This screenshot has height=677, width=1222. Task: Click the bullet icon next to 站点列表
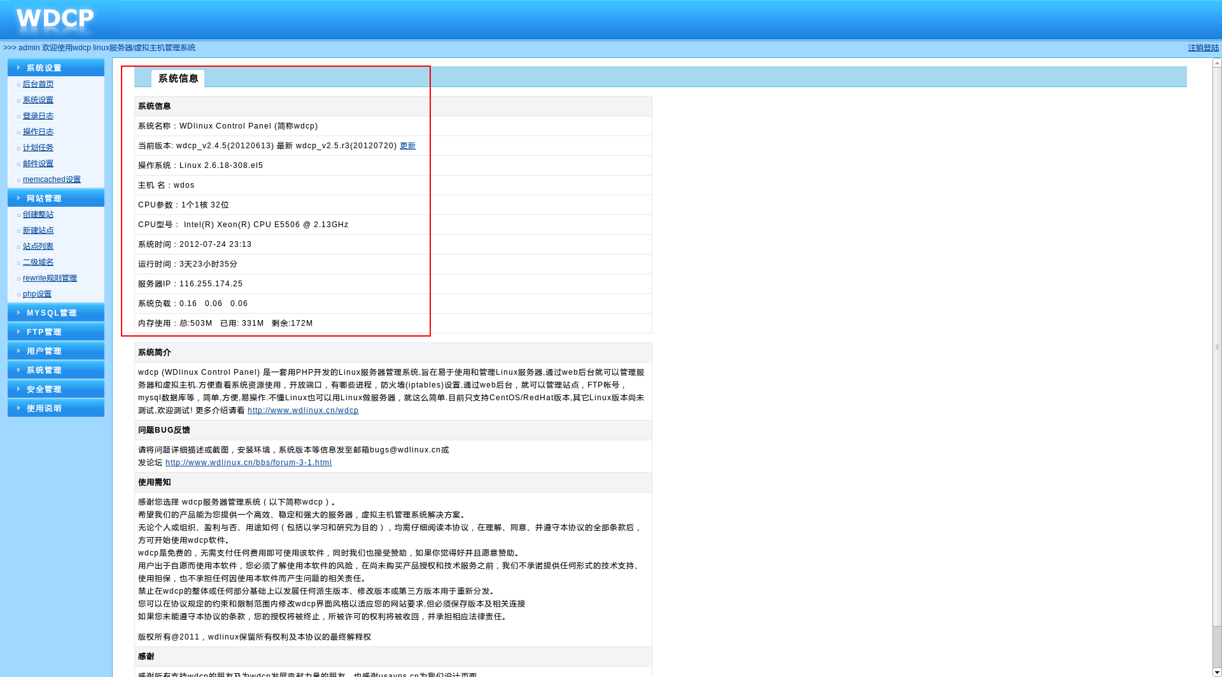tap(18, 246)
